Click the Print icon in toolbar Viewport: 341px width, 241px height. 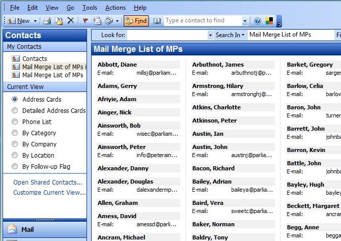click(x=47, y=21)
